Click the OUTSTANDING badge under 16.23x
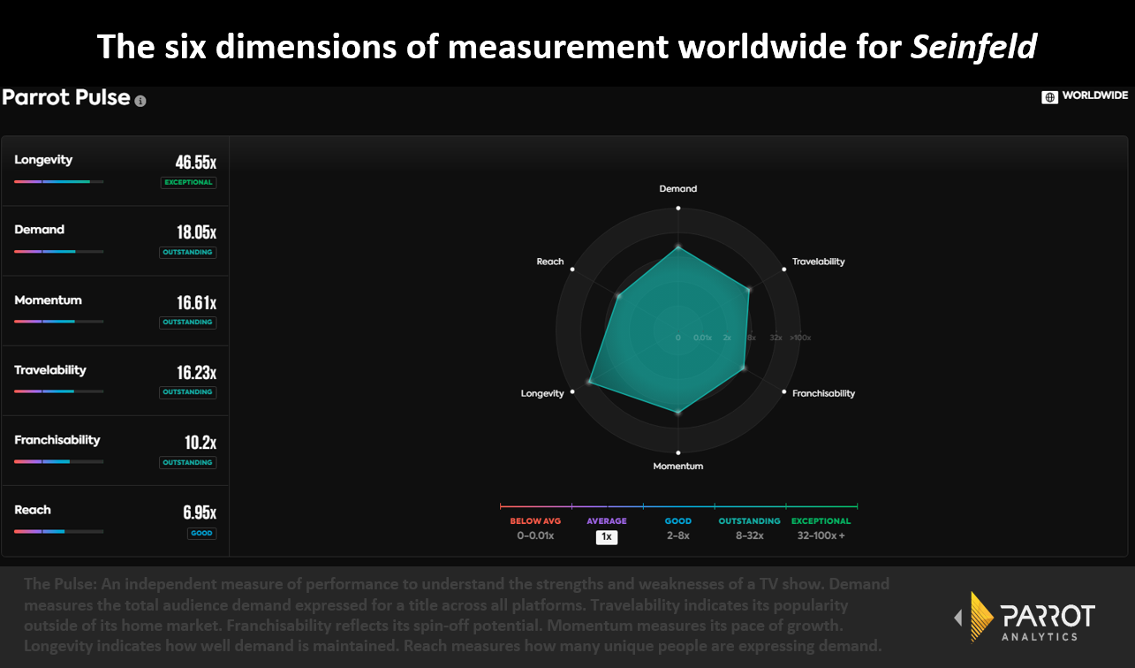The height and width of the screenshot is (668, 1135). tap(188, 392)
